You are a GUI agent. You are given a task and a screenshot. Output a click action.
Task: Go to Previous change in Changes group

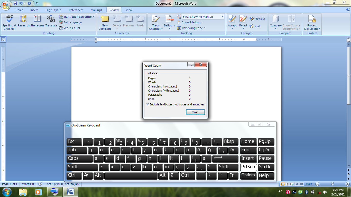click(257, 19)
